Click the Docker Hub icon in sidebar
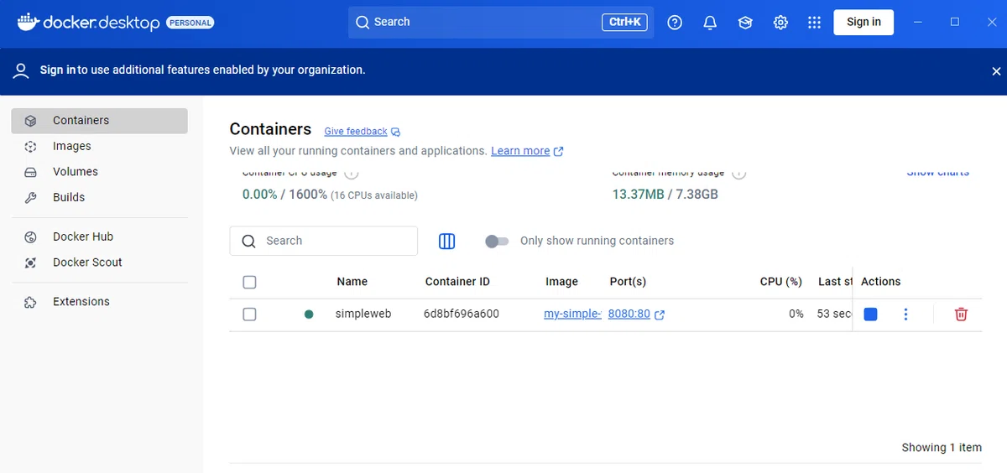 click(x=30, y=236)
